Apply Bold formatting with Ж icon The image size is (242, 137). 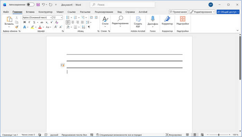(25, 22)
